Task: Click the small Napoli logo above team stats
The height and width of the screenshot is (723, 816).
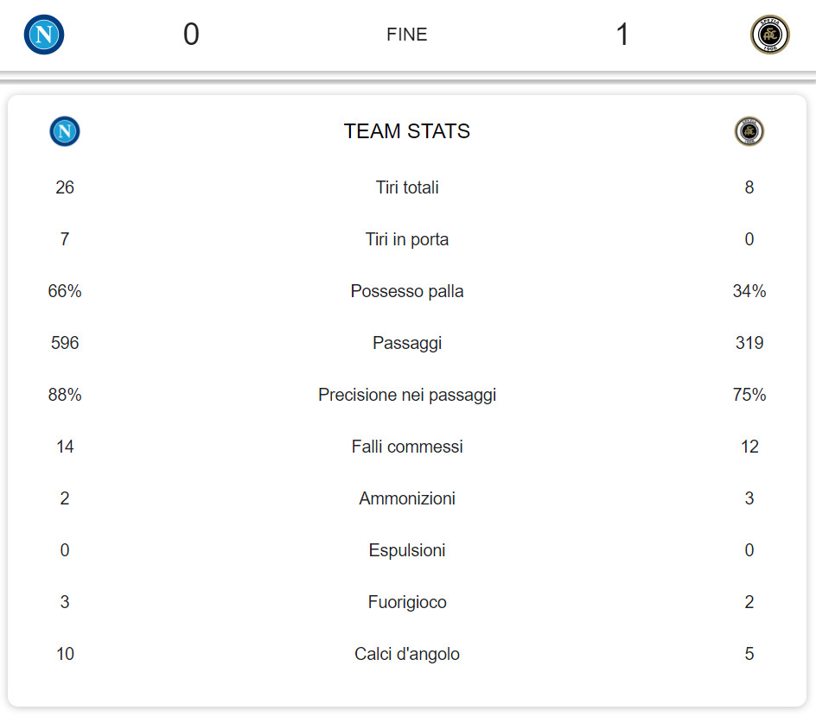Action: tap(65, 131)
